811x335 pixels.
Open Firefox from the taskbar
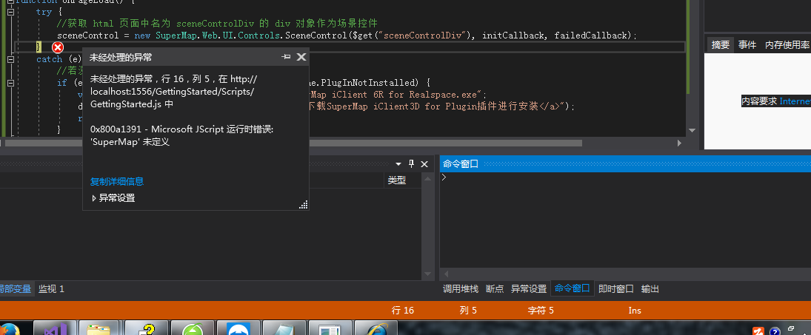10,329
